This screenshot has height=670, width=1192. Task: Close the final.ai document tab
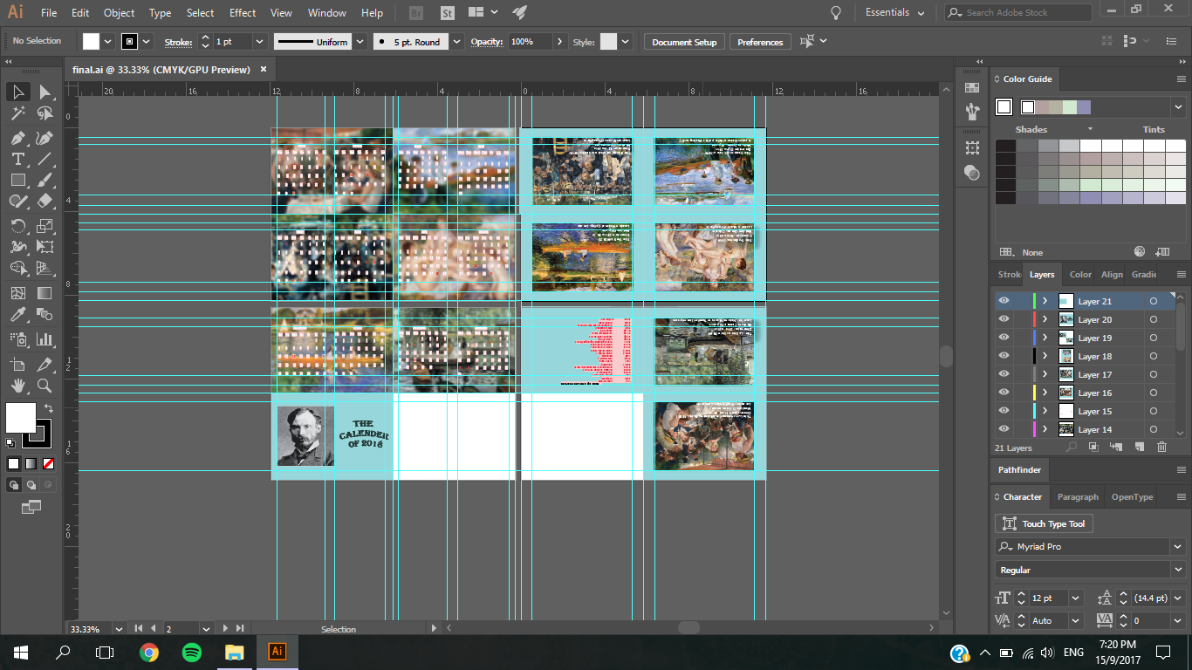pyautogui.click(x=264, y=69)
